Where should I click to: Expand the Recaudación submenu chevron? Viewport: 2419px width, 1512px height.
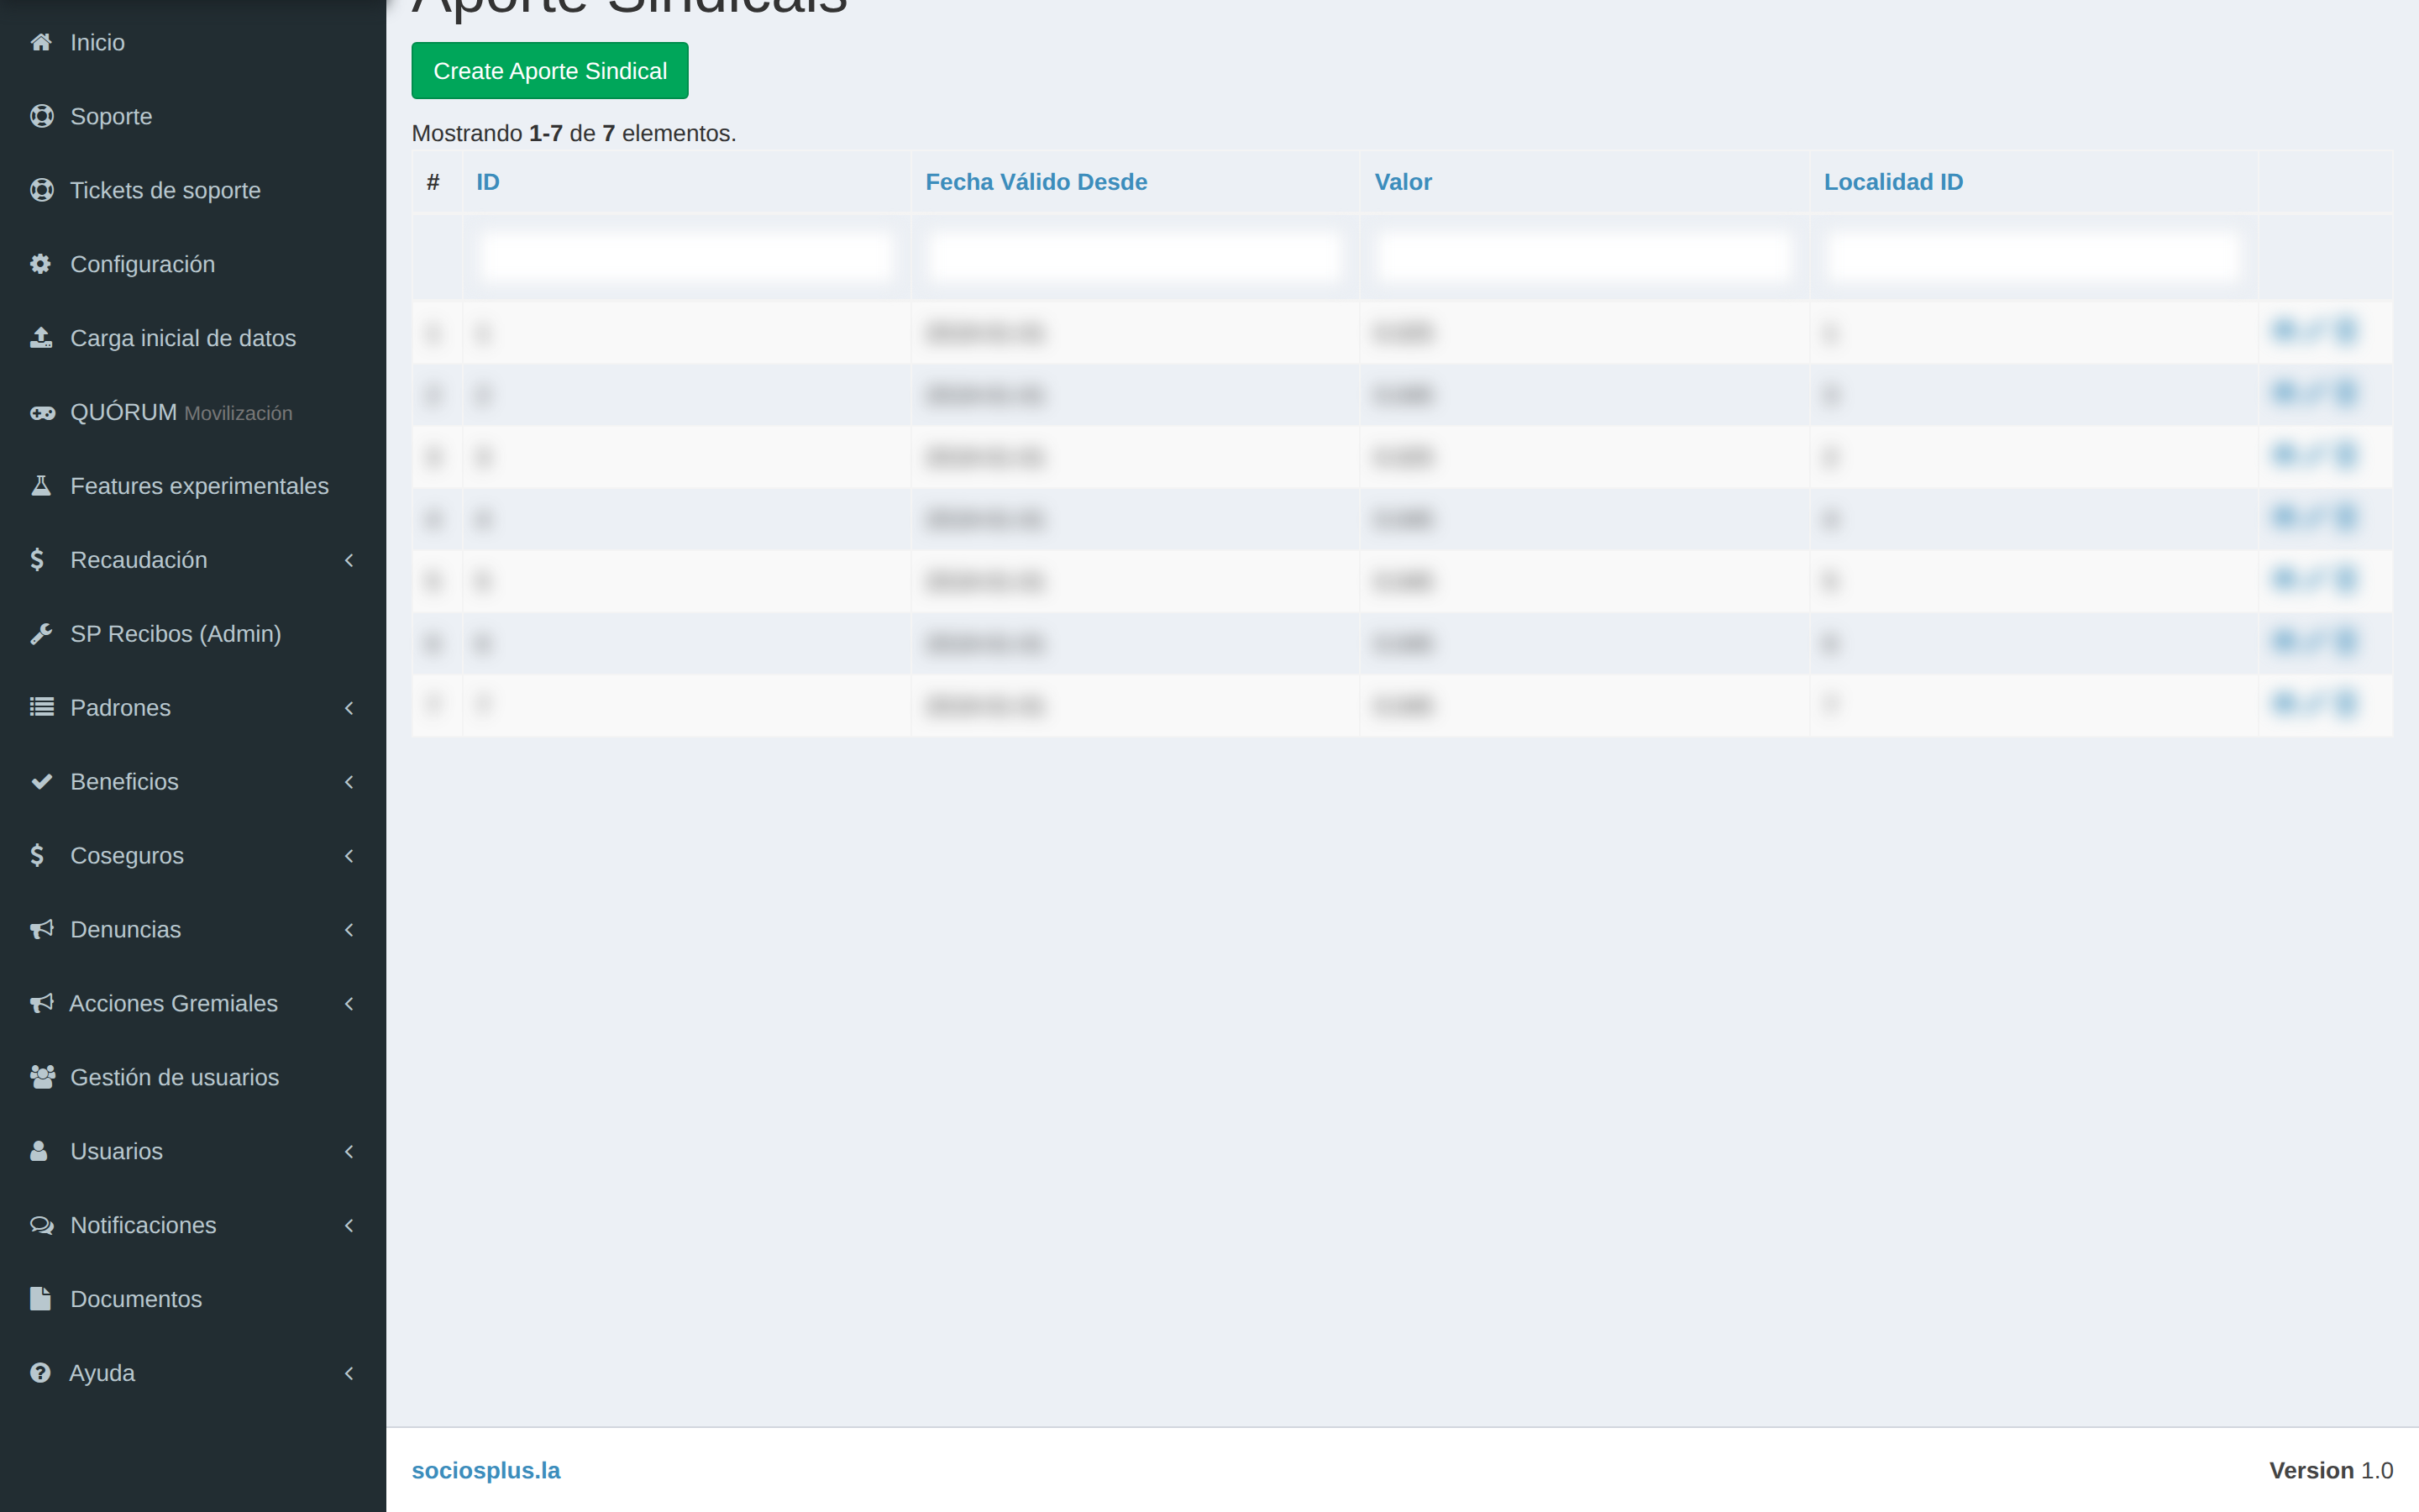pos(349,560)
